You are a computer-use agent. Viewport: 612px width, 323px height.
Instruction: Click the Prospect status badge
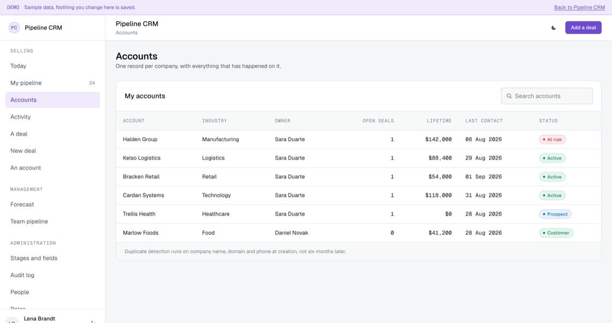(x=555, y=214)
